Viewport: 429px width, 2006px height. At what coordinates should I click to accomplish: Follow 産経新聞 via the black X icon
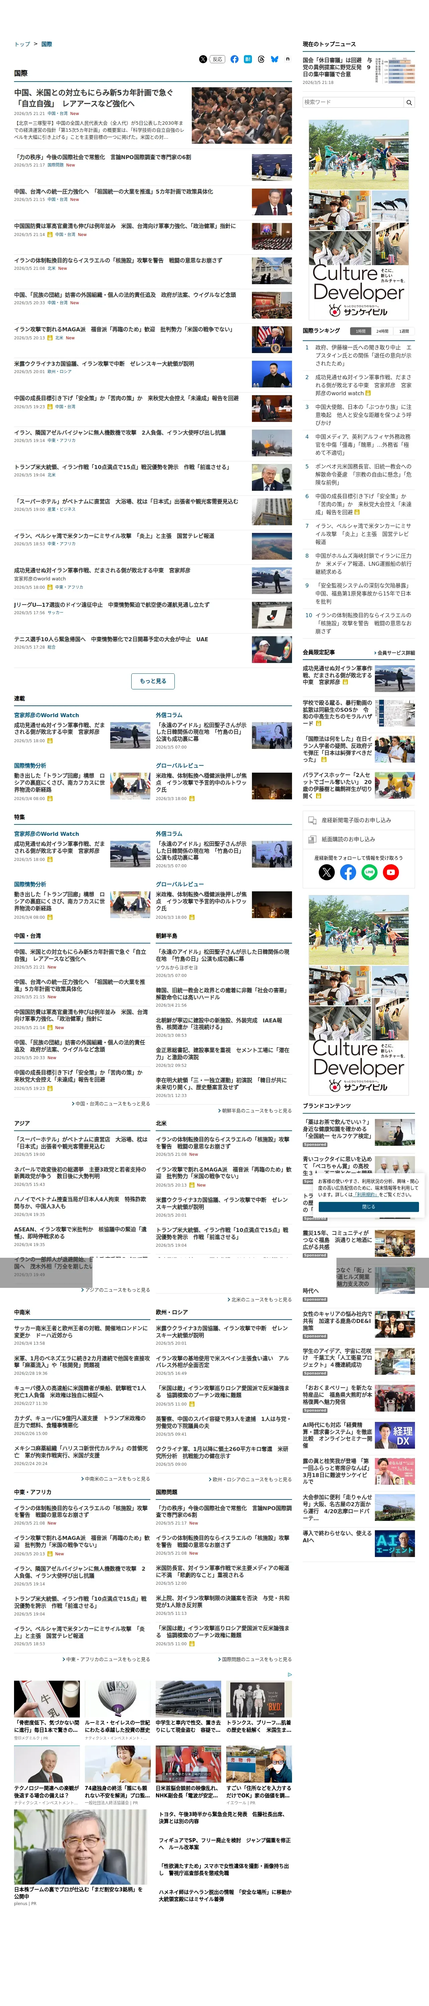coord(327,872)
